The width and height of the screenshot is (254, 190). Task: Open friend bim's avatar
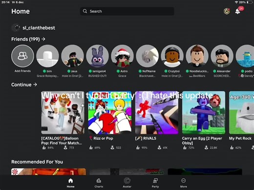click(x=47, y=56)
